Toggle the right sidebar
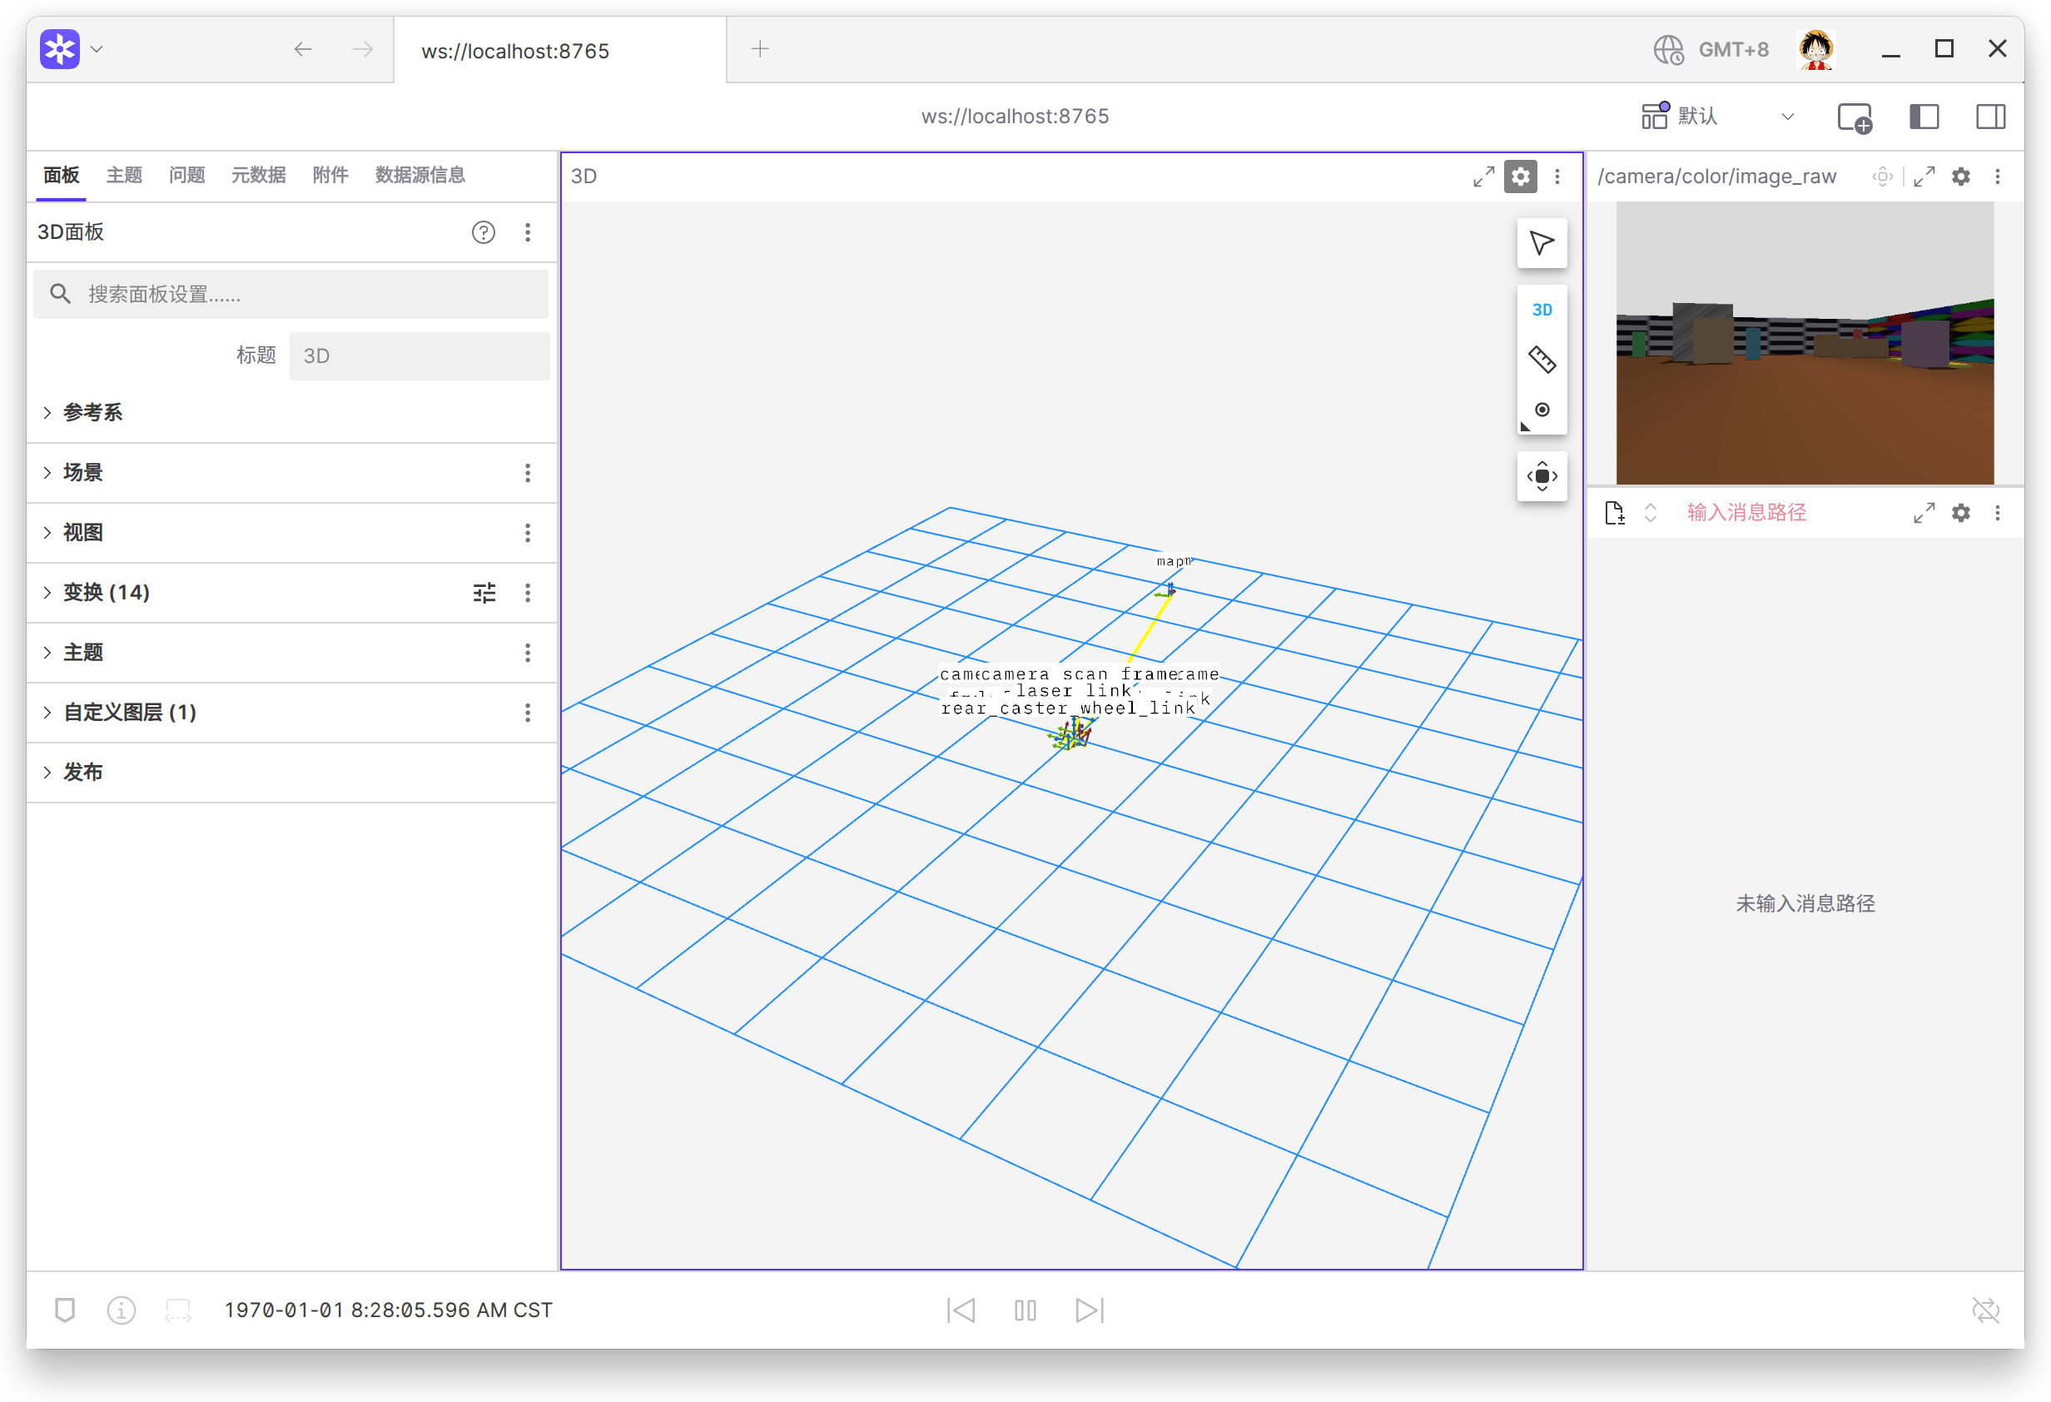2051x1402 pixels. 1990,117
